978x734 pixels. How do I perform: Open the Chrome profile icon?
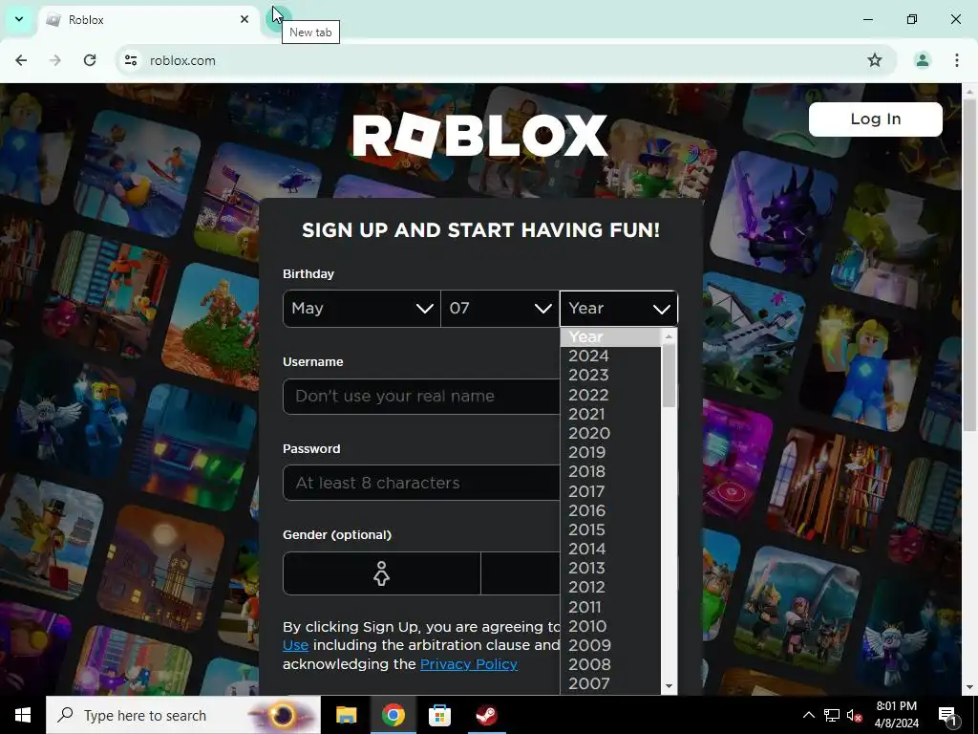click(922, 60)
